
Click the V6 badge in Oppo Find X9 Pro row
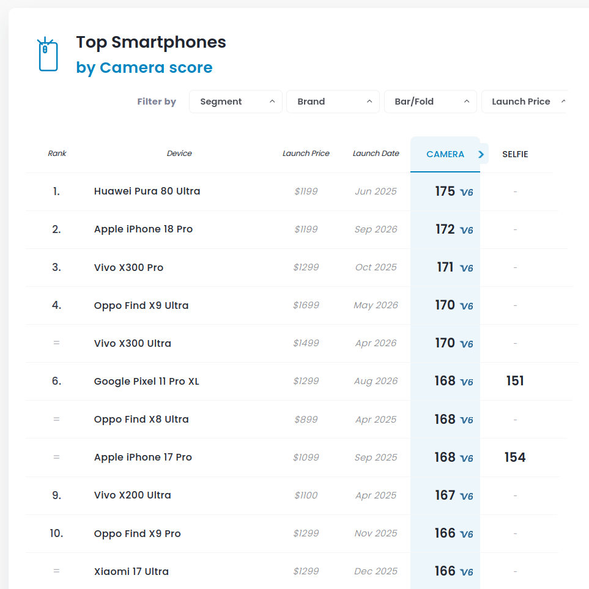[x=467, y=535]
